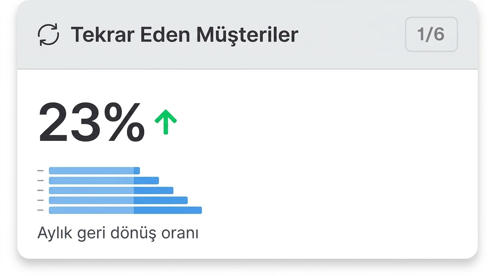
Task: Select the shortest top bar in chart
Action: click(x=94, y=171)
